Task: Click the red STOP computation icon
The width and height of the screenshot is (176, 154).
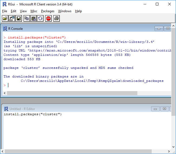Action: [x=48, y=18]
